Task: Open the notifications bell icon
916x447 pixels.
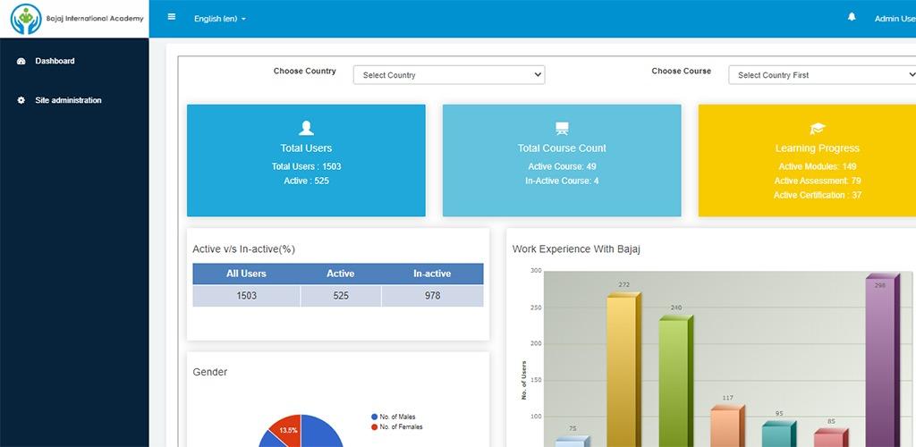Action: [x=852, y=17]
